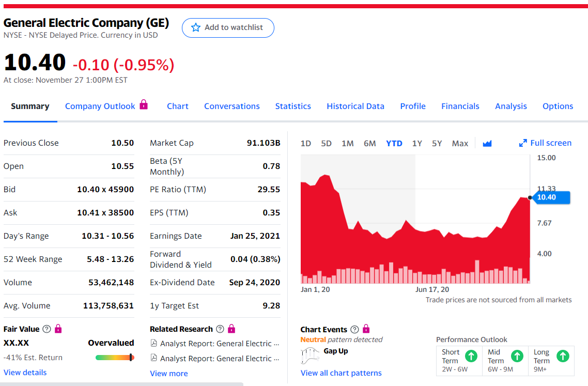Click the Chart Events help question icon
The width and height of the screenshot is (588, 386).
pos(354,329)
